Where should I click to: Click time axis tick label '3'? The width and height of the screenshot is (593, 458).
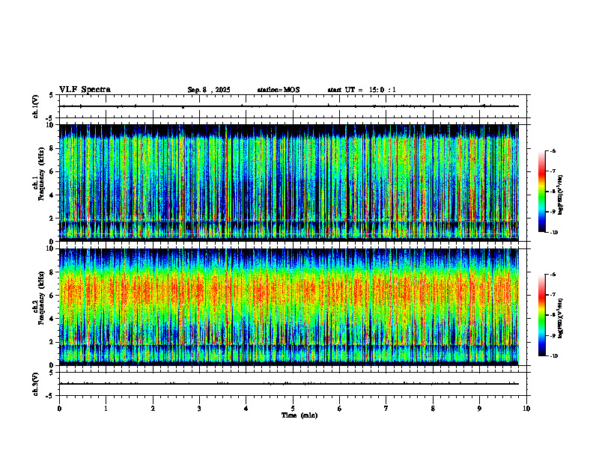coord(199,409)
